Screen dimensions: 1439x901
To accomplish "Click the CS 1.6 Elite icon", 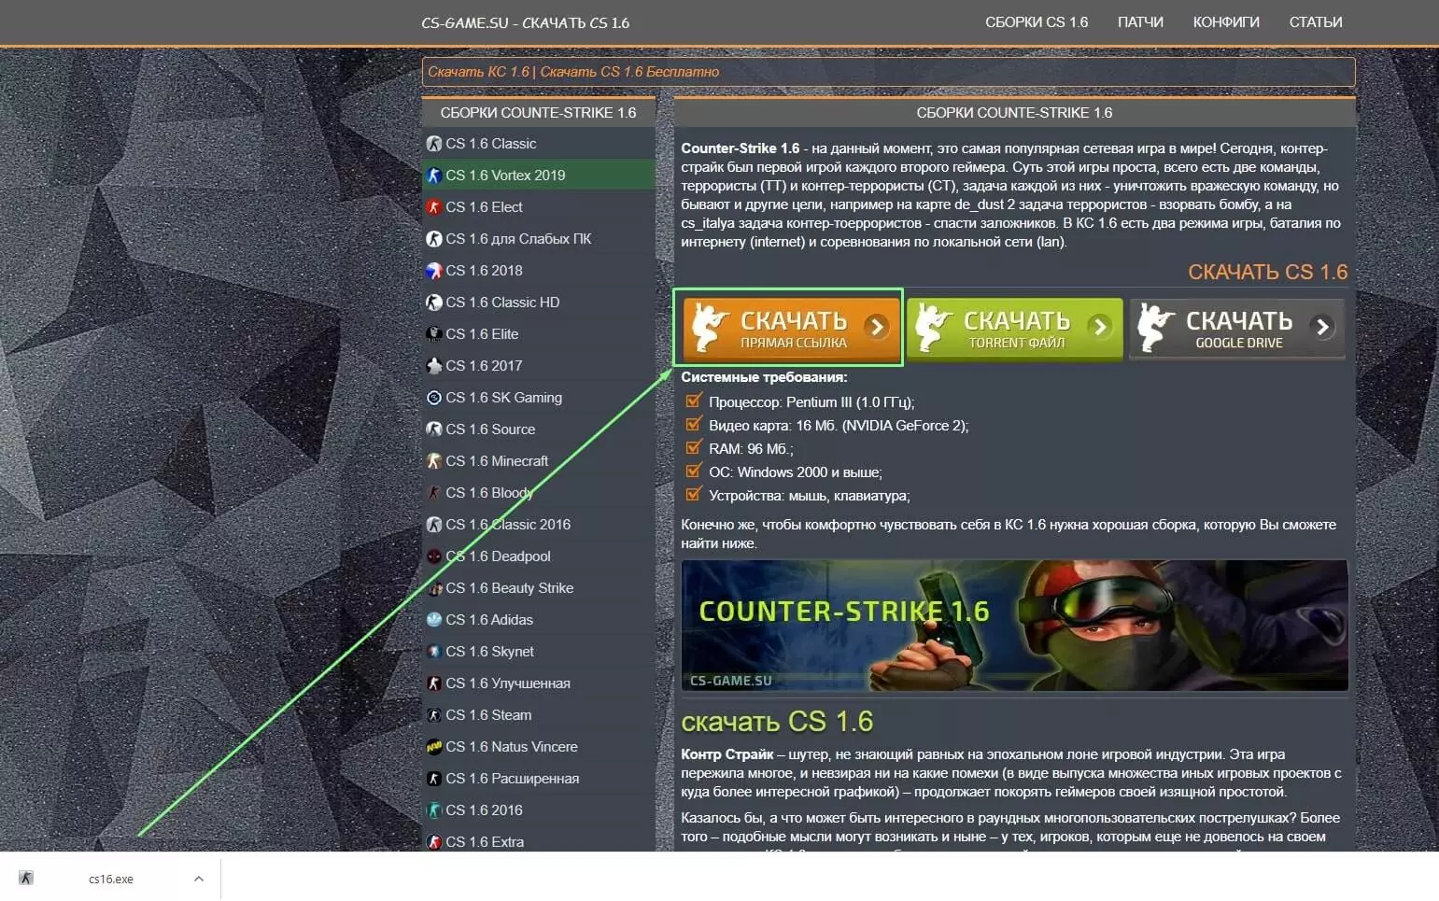I will 433,334.
